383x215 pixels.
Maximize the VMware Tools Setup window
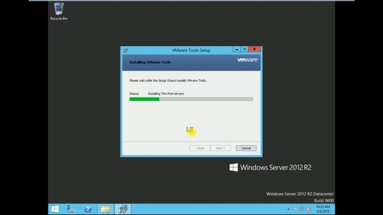[244, 50]
